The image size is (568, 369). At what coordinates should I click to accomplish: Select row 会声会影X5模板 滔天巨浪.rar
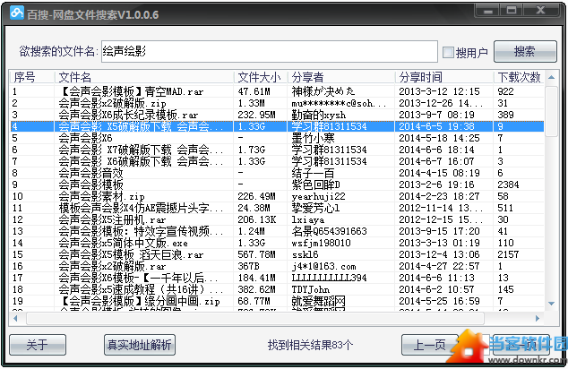[277, 254]
